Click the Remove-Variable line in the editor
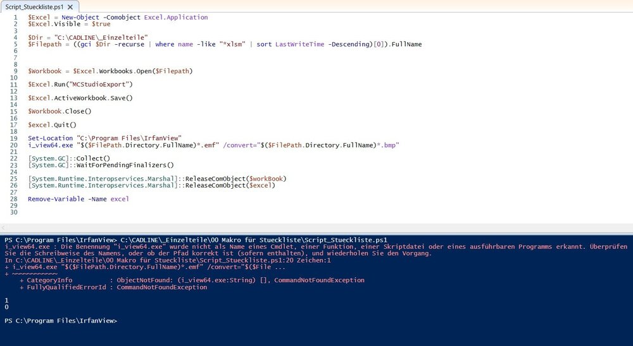The height and width of the screenshot is (346, 633). [x=78, y=198]
